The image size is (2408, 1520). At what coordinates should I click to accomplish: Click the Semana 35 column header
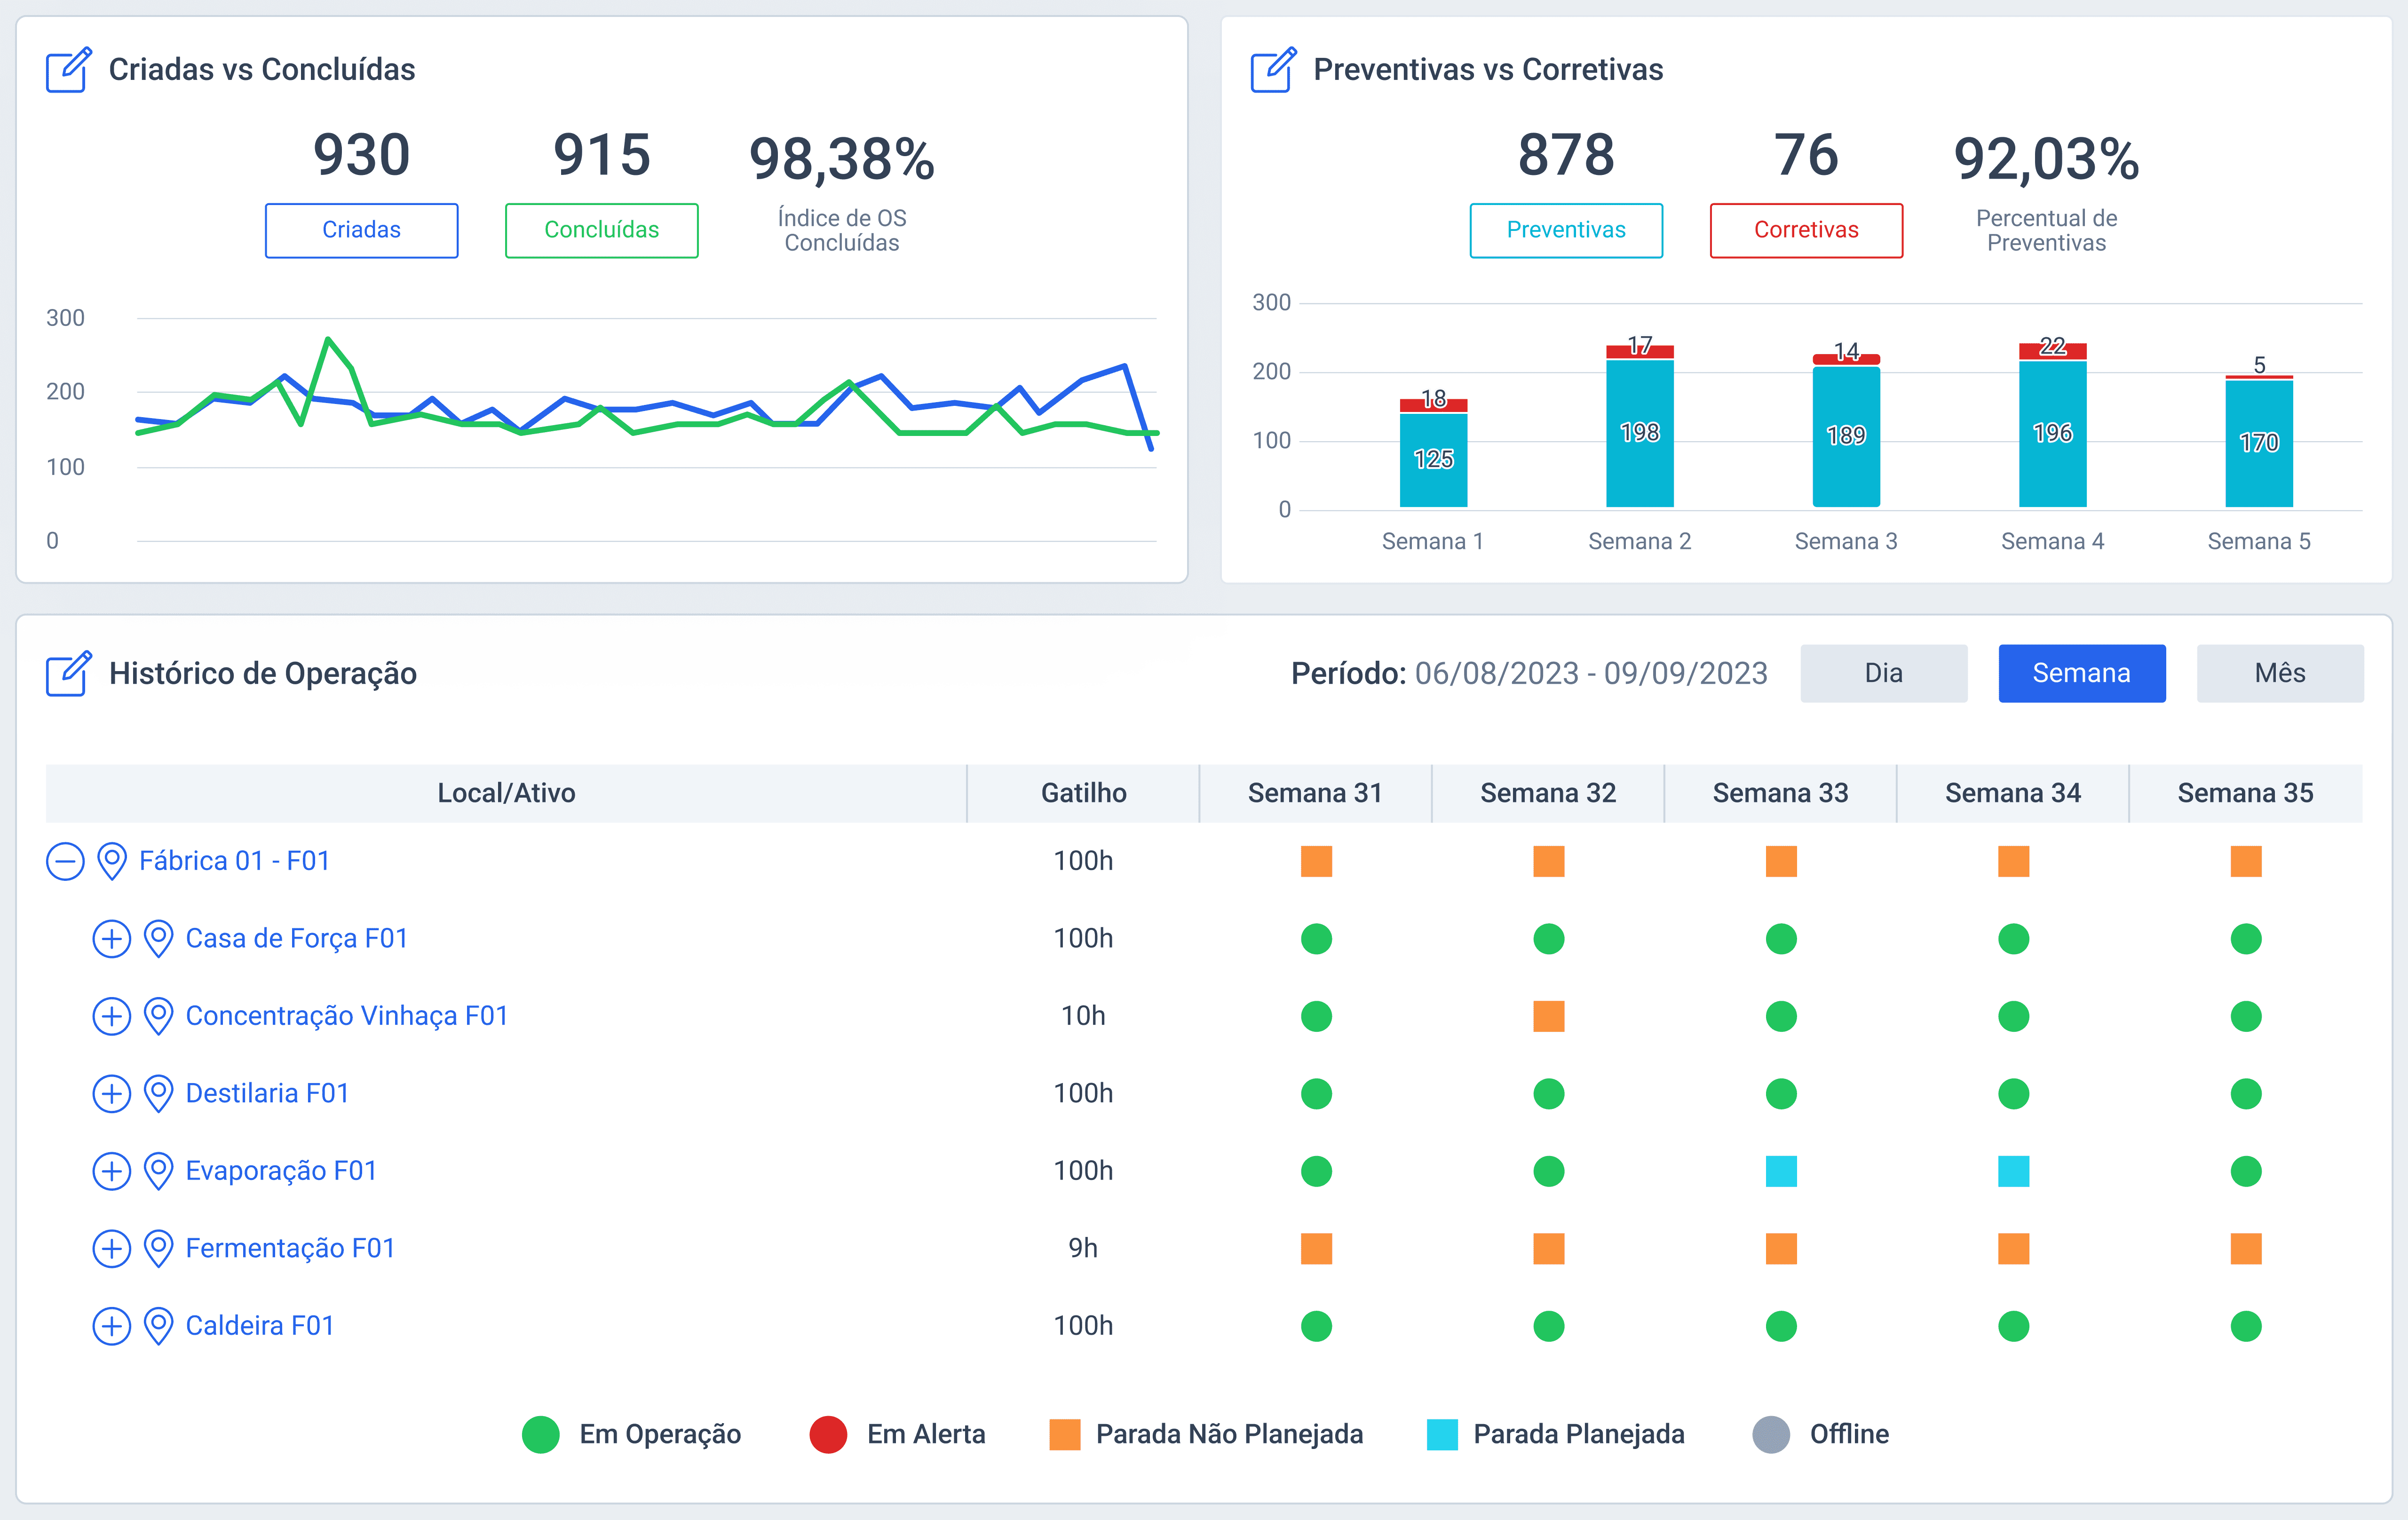pos(2246,793)
